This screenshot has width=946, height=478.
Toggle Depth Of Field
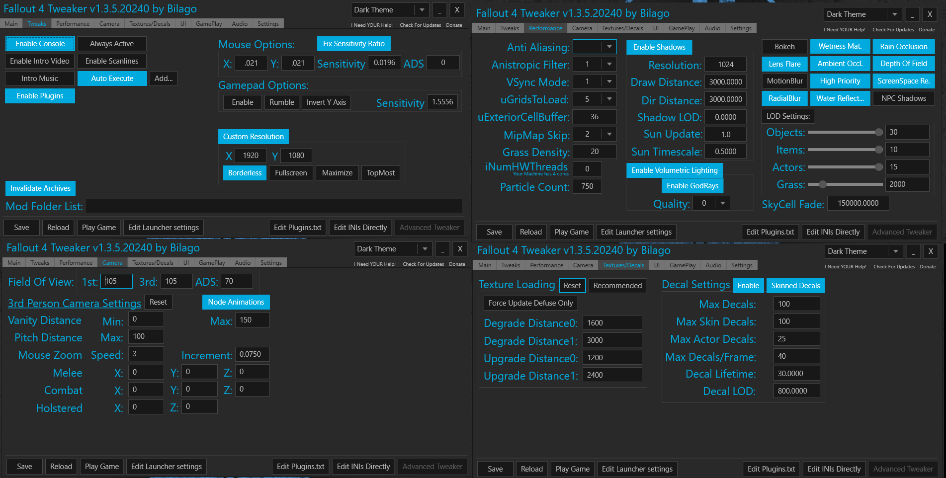[904, 64]
